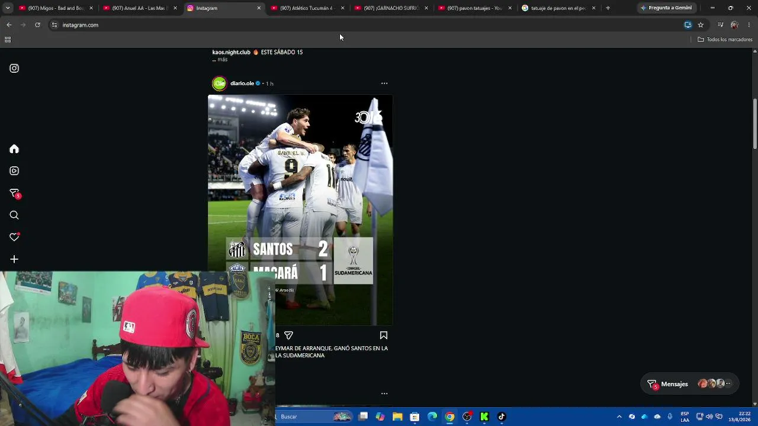Switch to the 'Anuel AA - Las Mas' tab
This screenshot has width=758, height=426.
(139, 8)
